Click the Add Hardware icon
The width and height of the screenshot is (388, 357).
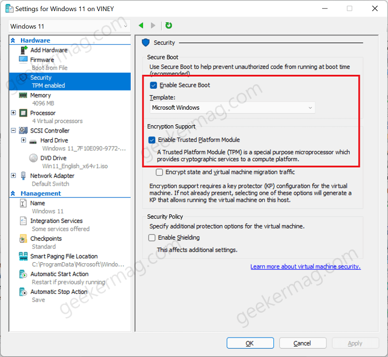pos(23,50)
